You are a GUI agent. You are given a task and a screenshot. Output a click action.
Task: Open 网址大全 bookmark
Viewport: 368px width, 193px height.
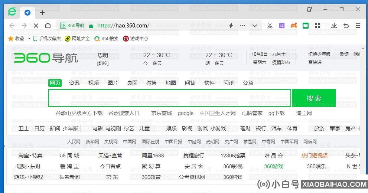78,39
